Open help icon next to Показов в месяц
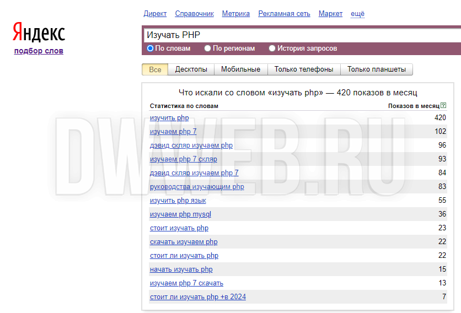Screen dimensions: 461x313 (444, 105)
